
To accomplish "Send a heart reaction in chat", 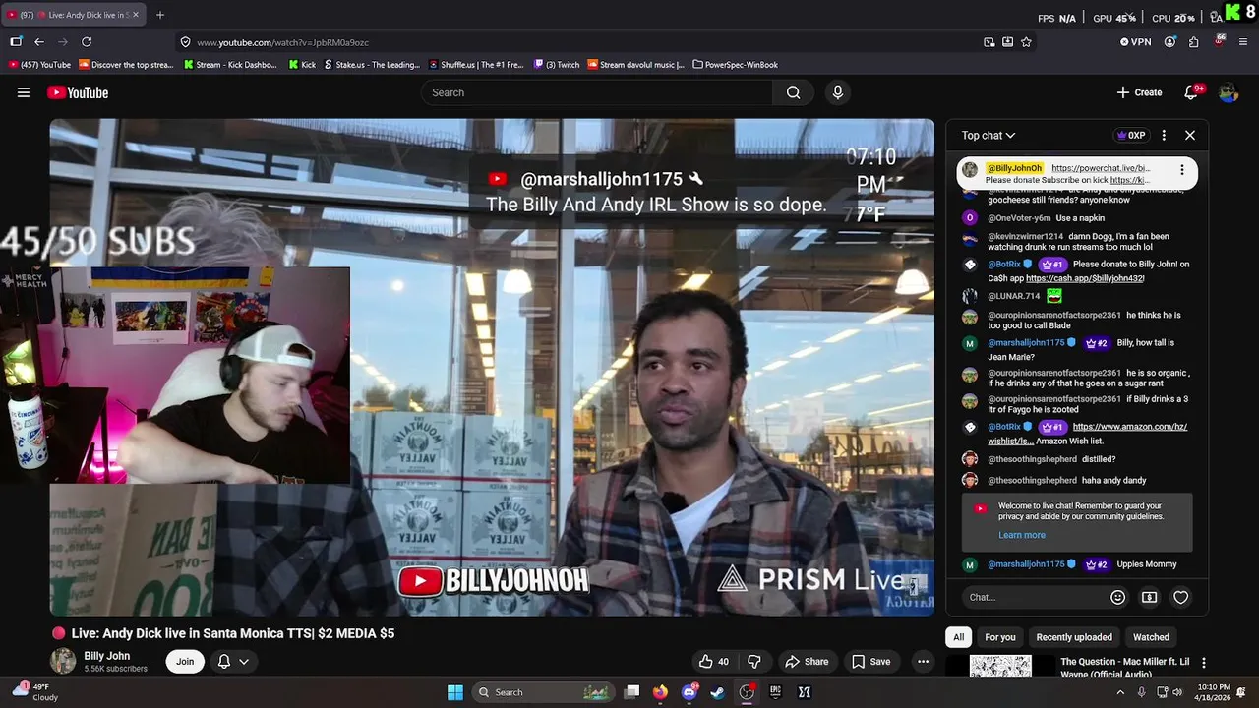I will pyautogui.click(x=1180, y=597).
